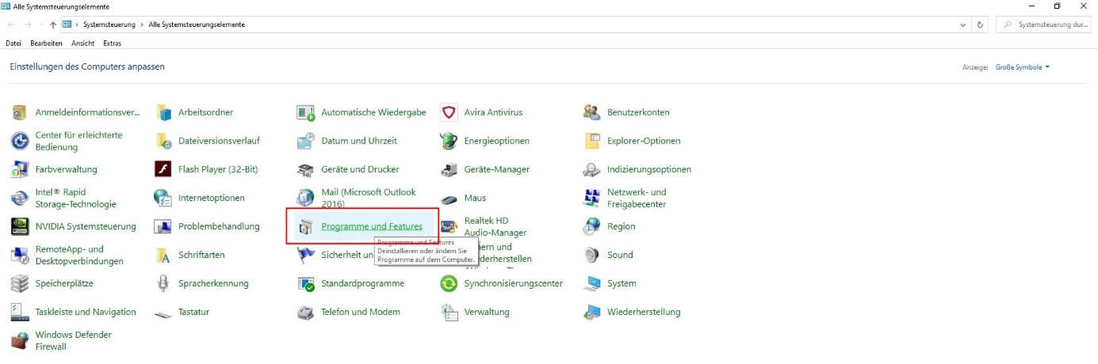Click the Automatische Wiedergabe icon
This screenshot has height=364, width=1098.
coord(306,112)
